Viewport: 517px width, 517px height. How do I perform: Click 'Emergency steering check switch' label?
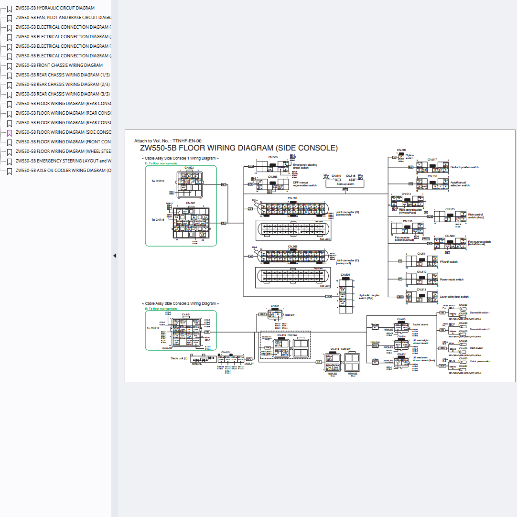pos(305,166)
